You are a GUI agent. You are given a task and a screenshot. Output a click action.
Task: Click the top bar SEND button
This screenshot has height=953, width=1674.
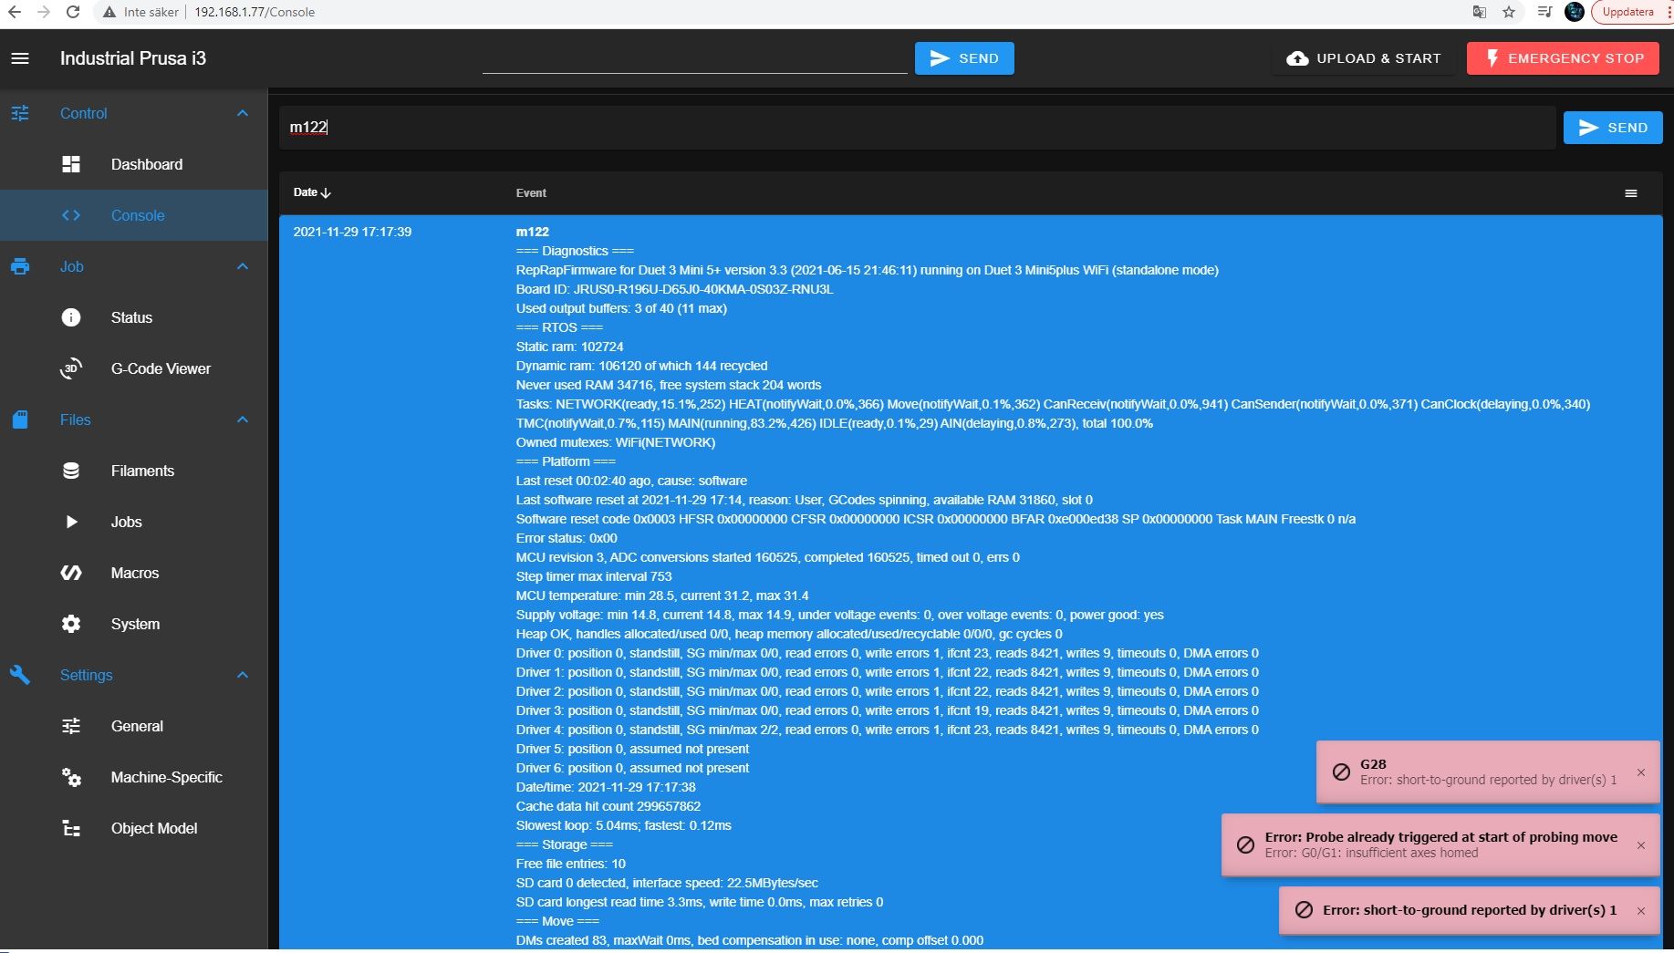pos(964,58)
